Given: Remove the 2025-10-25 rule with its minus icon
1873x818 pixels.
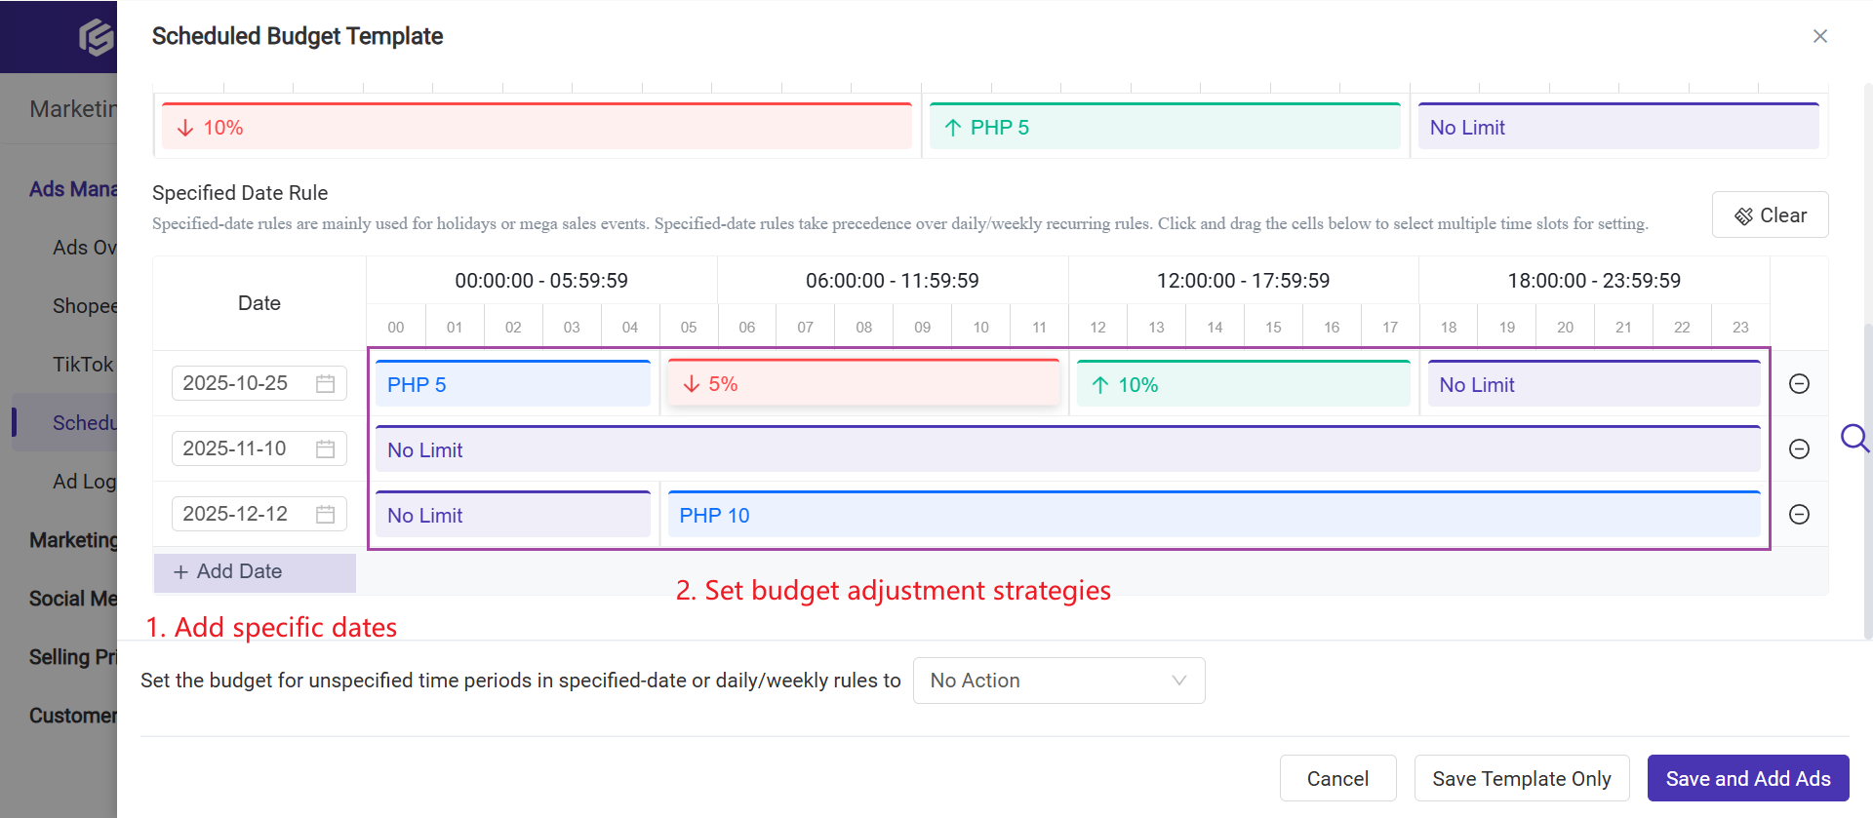Looking at the screenshot, I should (1800, 383).
